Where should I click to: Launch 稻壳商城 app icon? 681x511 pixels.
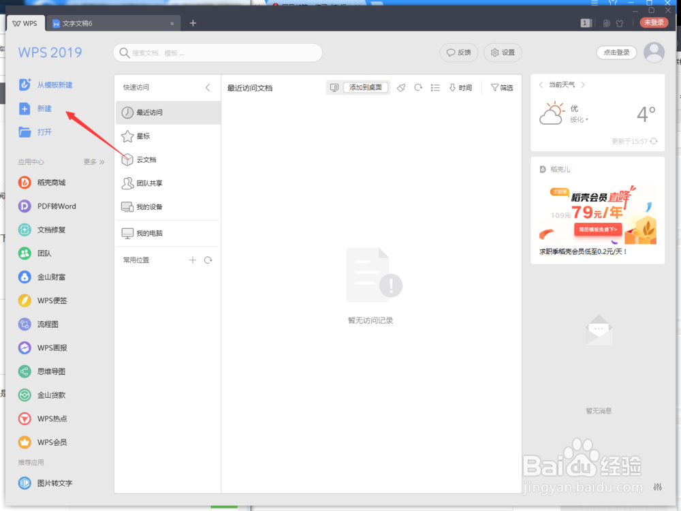[25, 183]
